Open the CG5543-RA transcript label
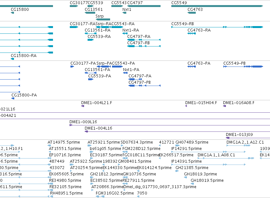Screen dimensions: 270x198 click(x=123, y=24)
